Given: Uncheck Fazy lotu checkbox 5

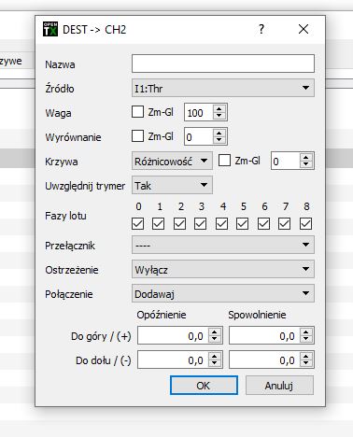Looking at the screenshot, I should point(242,224).
